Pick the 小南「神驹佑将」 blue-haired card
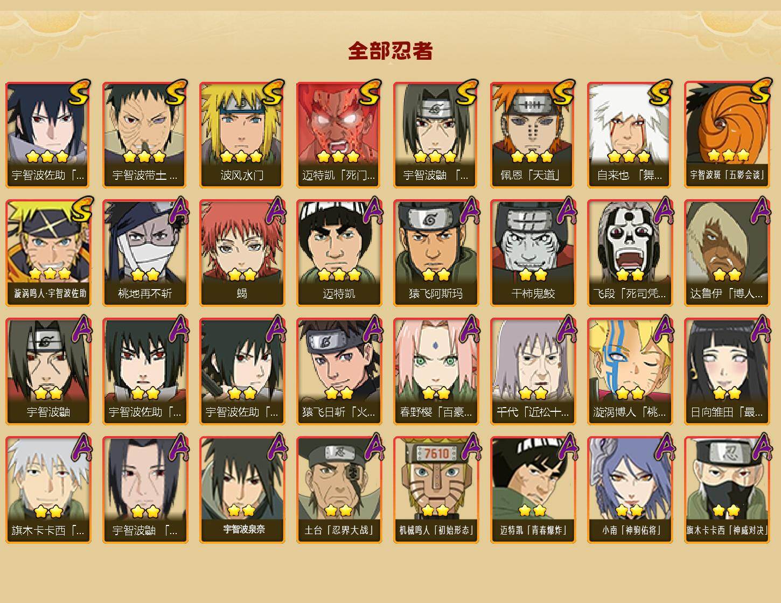This screenshot has width=781, height=603. point(630,490)
